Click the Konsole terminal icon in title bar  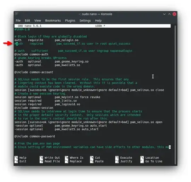16,14
